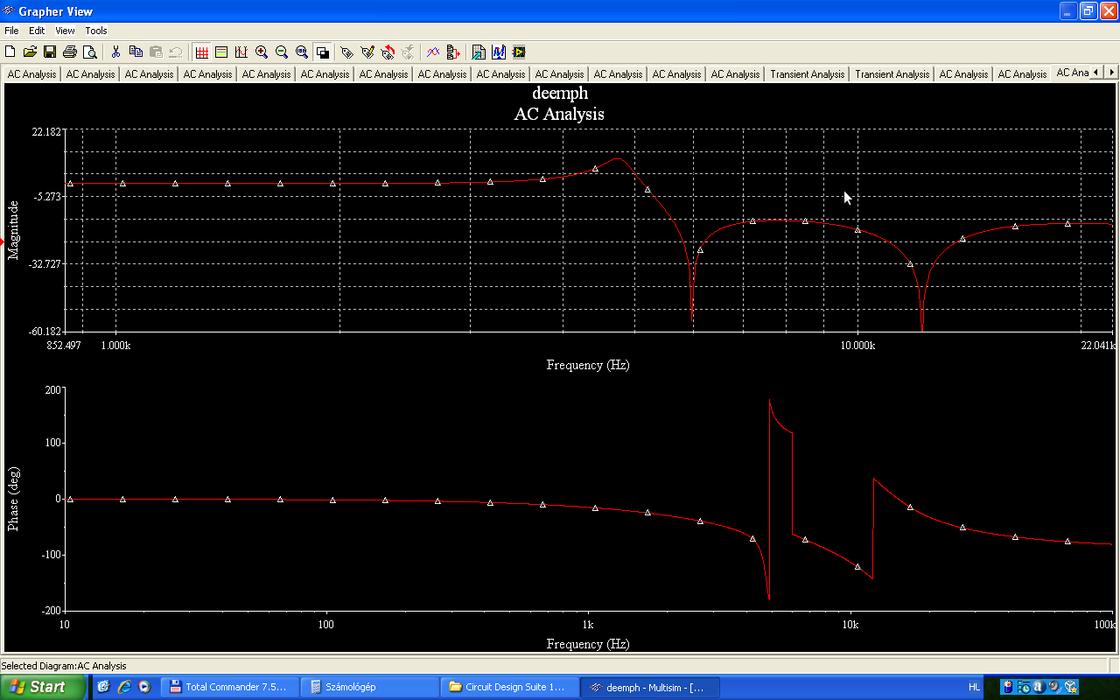
Task: Click the 100k frequency value on phase plot
Action: point(1105,625)
